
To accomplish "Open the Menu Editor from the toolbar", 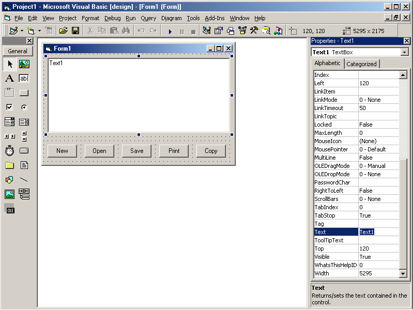I will [49, 31].
